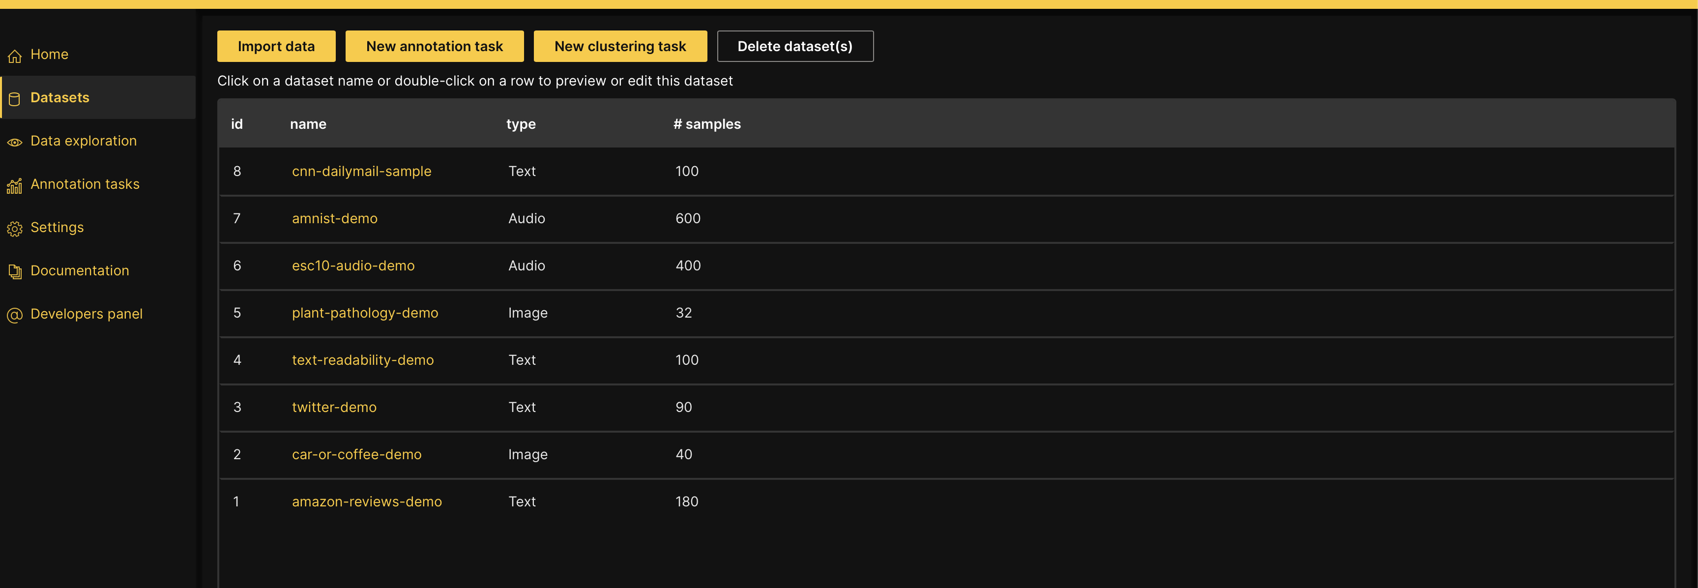Click the # samples column header
The height and width of the screenshot is (588, 1698).
[706, 124]
